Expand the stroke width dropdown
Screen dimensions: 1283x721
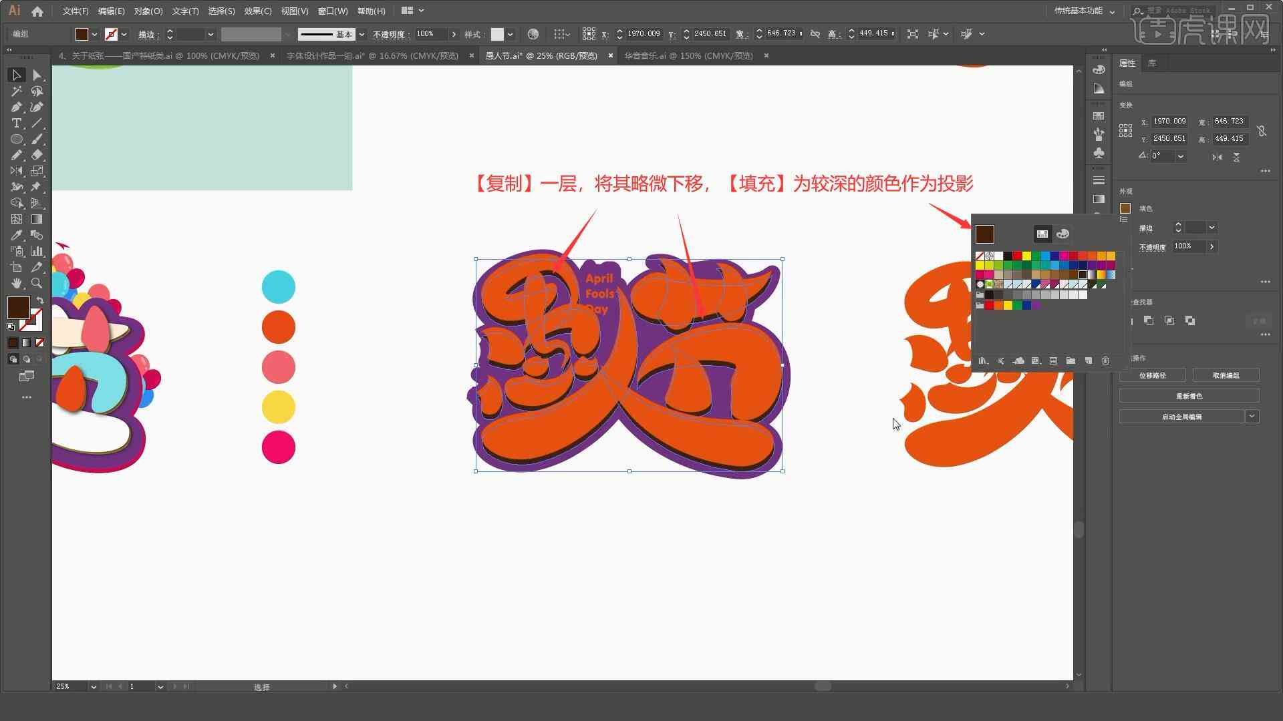point(210,33)
